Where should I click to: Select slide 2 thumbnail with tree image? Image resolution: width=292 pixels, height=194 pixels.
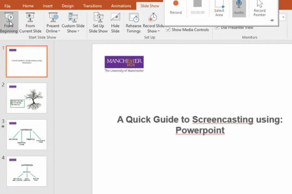tap(27, 98)
